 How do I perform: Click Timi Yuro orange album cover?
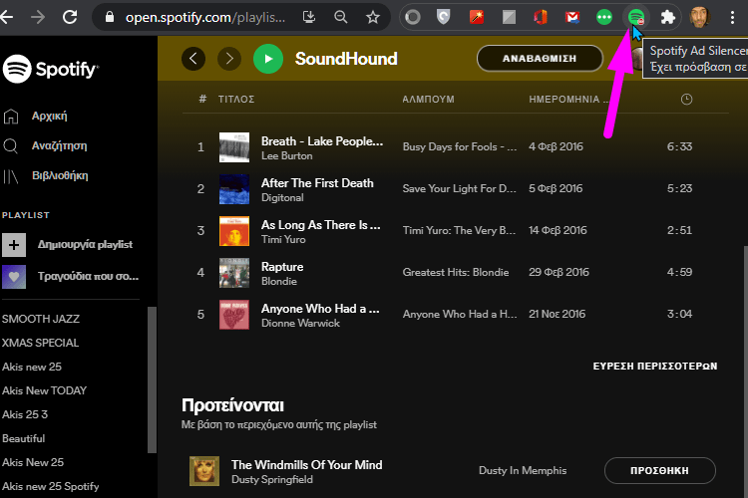[234, 231]
